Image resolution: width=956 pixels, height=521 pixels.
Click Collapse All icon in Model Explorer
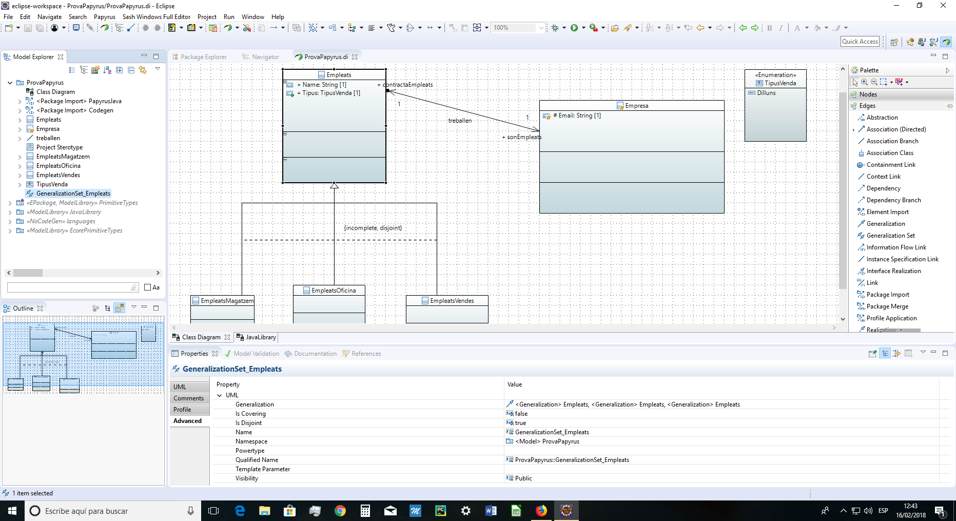[131, 70]
